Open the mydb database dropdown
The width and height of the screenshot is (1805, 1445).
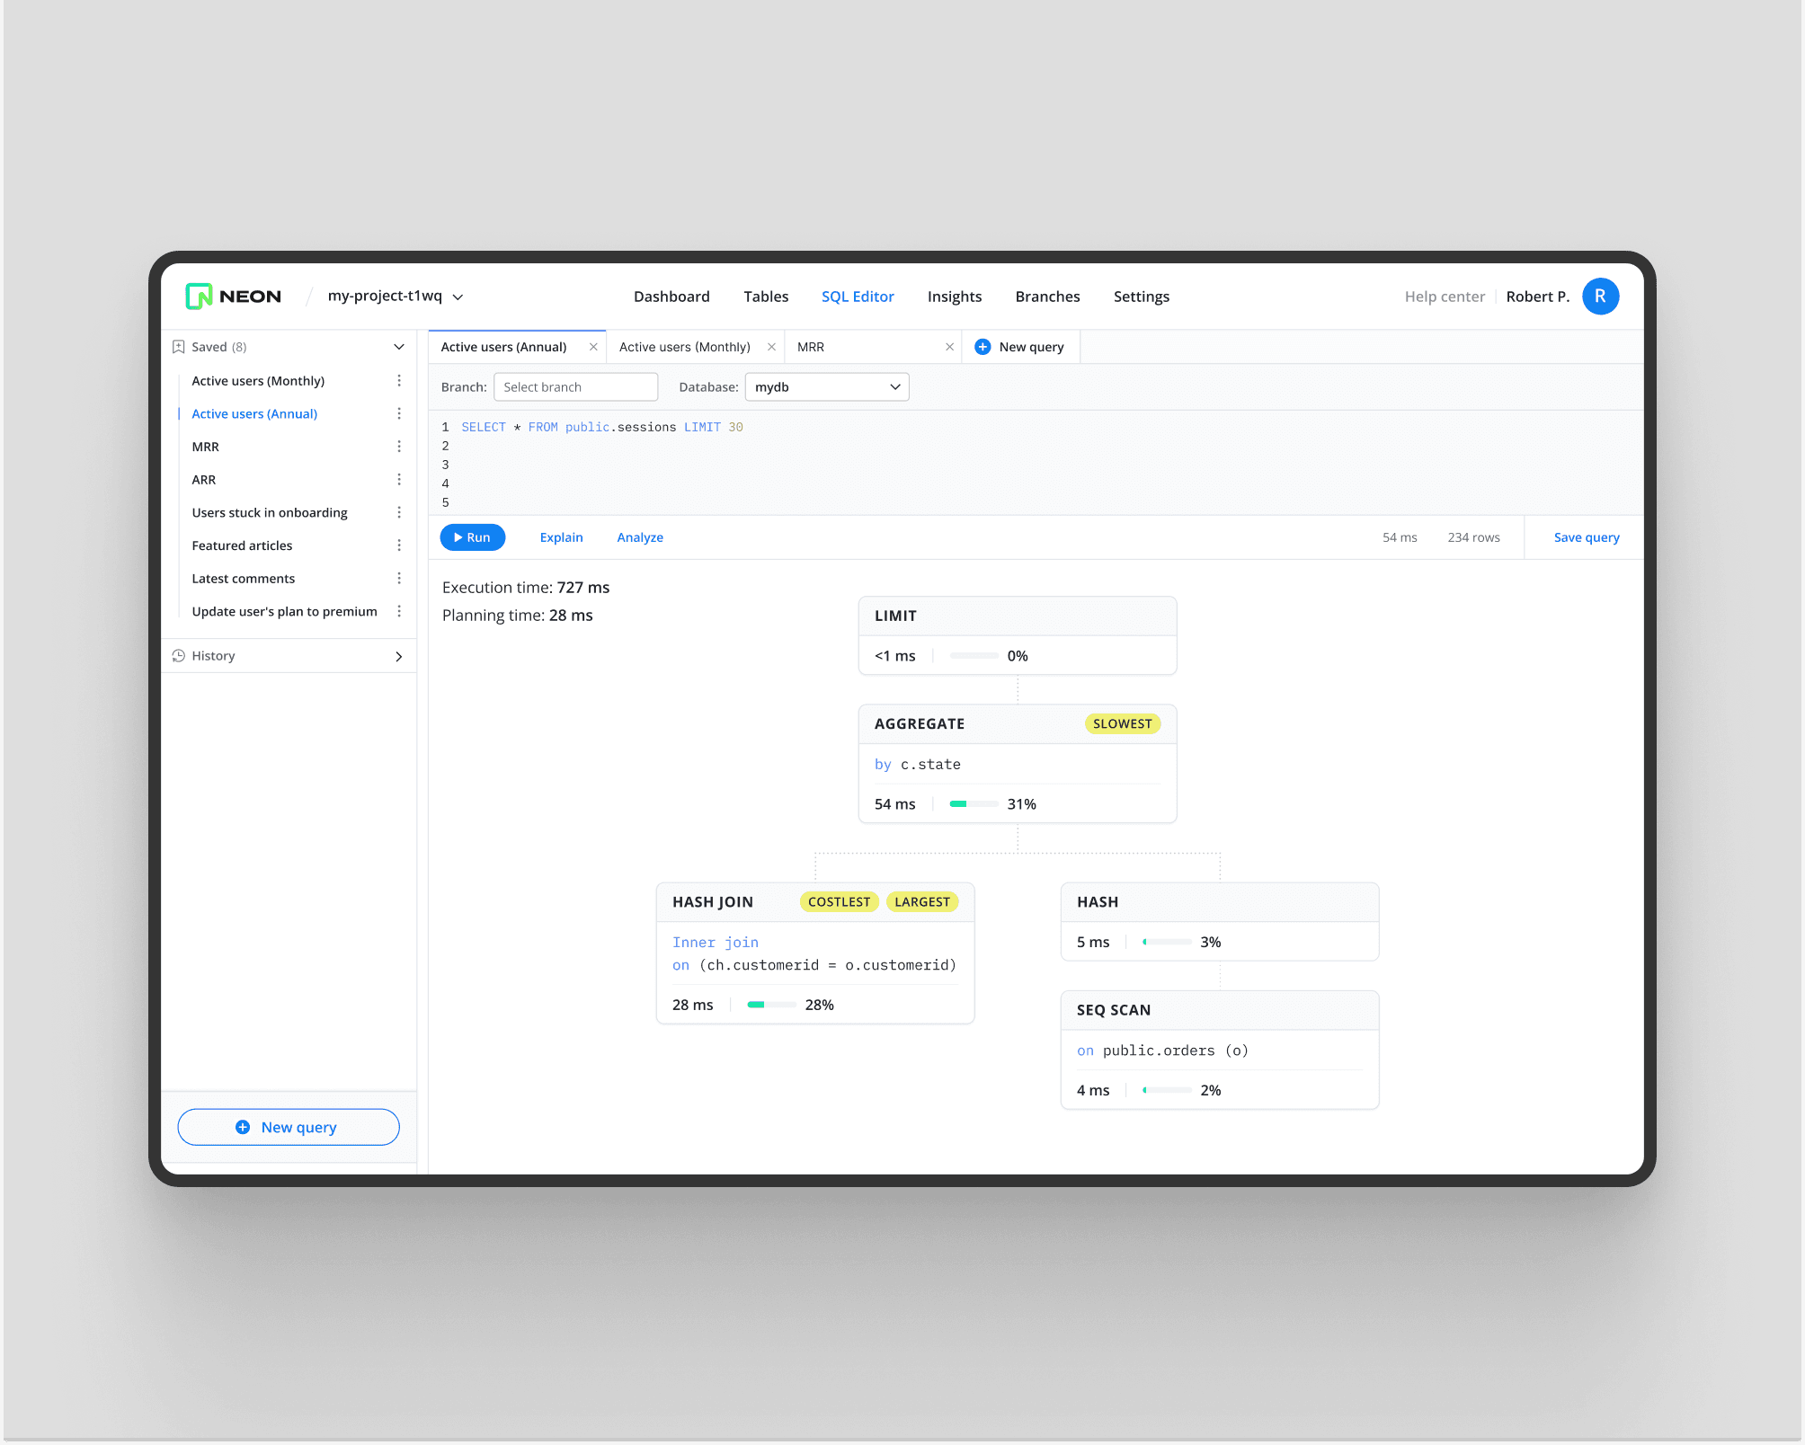coord(827,387)
